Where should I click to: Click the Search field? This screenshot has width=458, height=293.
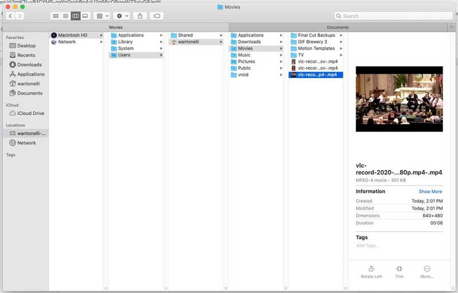(393, 16)
